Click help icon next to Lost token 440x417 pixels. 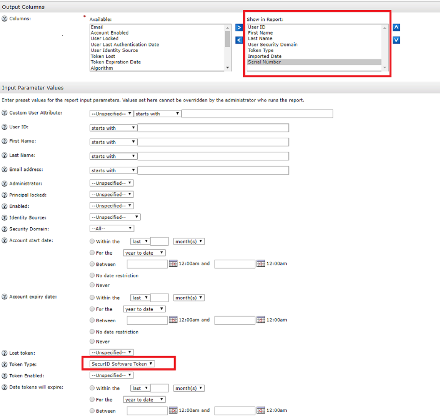(4, 353)
